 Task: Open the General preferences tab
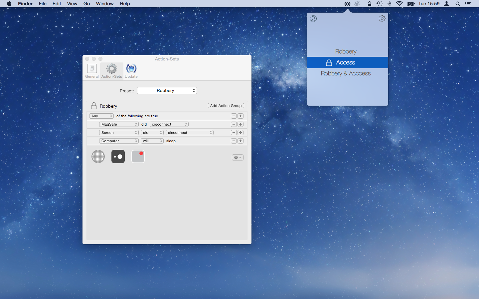[x=92, y=71]
